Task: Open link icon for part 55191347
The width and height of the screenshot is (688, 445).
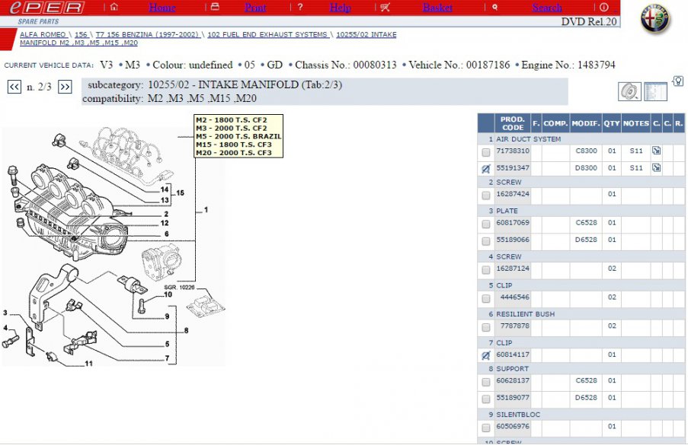Action: coord(656,167)
